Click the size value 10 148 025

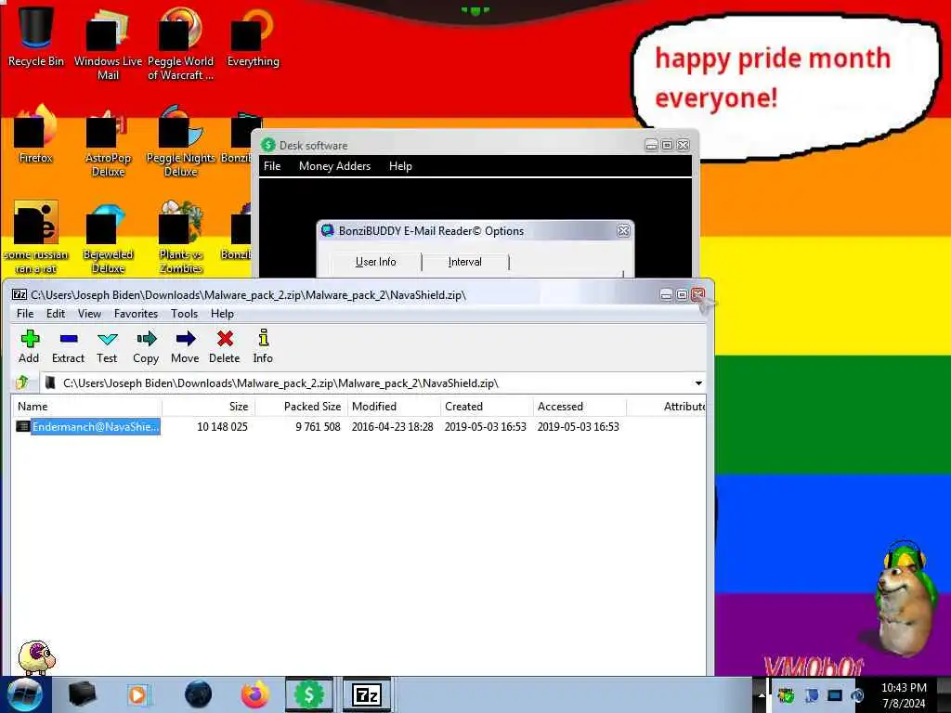(x=222, y=427)
